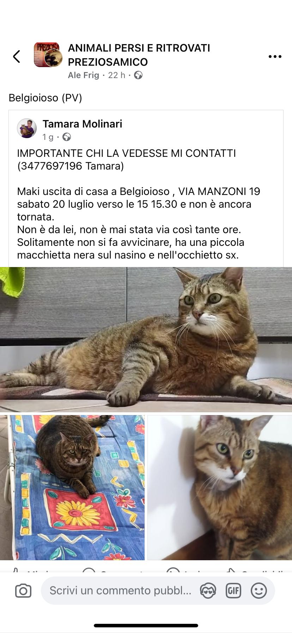Open the three-dots post options menu
Viewport: 292px width, 633px height.
coord(275,57)
